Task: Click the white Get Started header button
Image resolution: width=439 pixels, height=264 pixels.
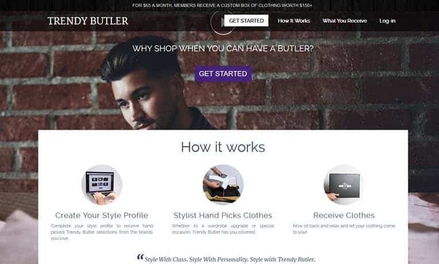Action: 246,21
